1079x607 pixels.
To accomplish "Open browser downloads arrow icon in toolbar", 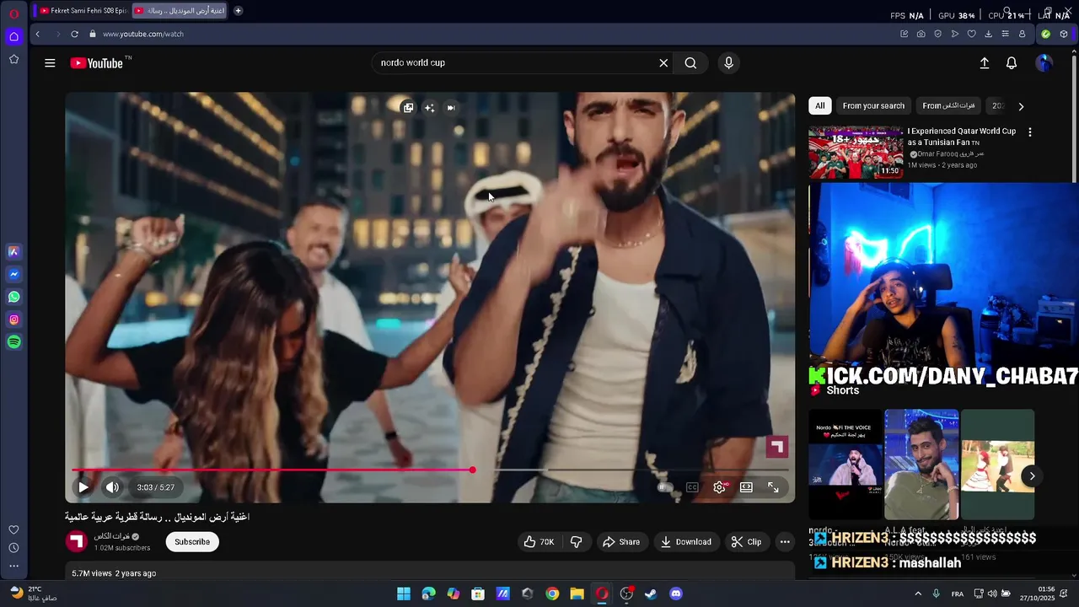I will (988, 34).
